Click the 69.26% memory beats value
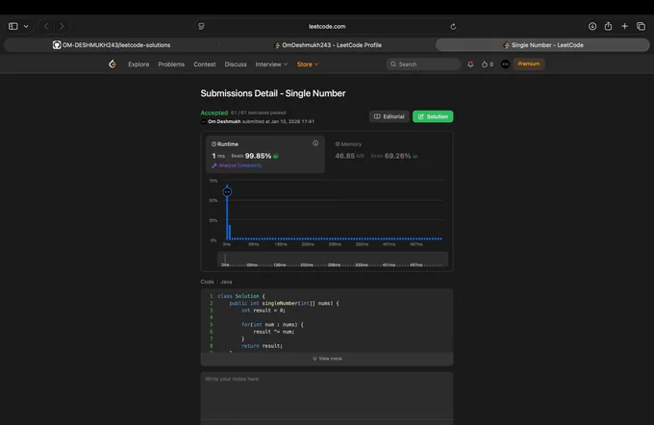Image resolution: width=654 pixels, height=425 pixels. pos(397,156)
